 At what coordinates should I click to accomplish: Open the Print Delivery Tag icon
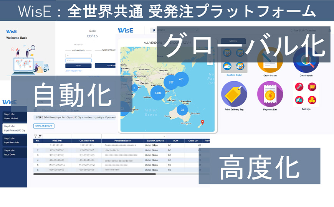[234, 94]
